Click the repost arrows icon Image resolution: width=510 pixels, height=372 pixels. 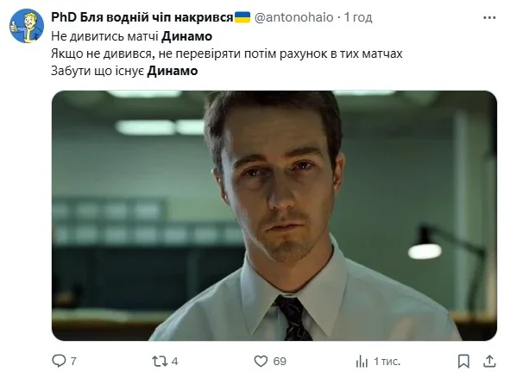[160, 361]
